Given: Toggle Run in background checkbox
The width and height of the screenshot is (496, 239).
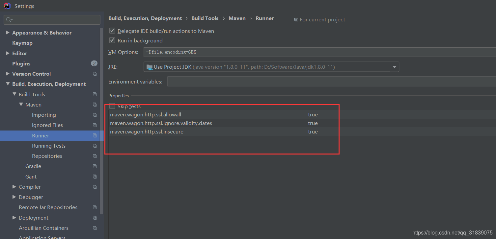Looking at the screenshot, I should [x=112, y=40].
